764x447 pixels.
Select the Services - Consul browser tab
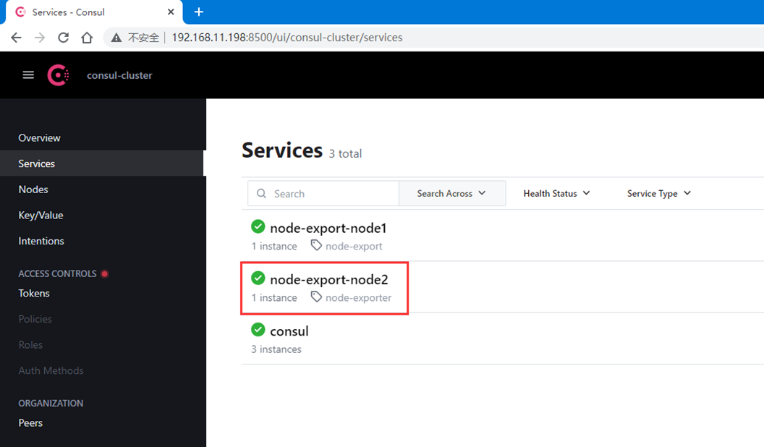[93, 12]
